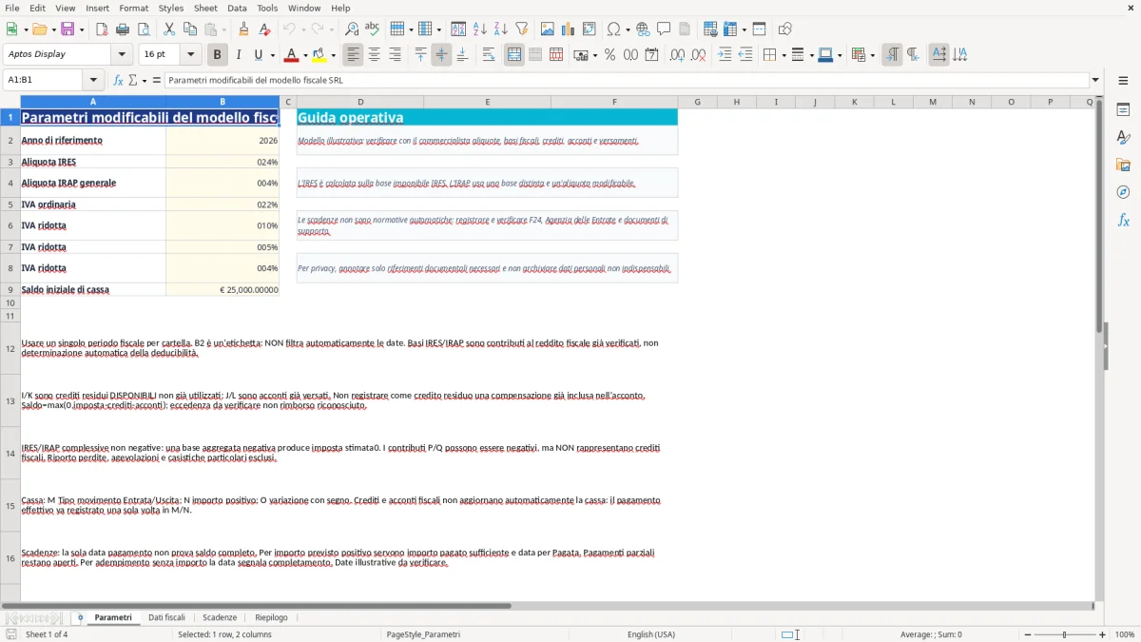Click the Save document icon
Image resolution: width=1141 pixels, height=642 pixels.
click(x=68, y=29)
